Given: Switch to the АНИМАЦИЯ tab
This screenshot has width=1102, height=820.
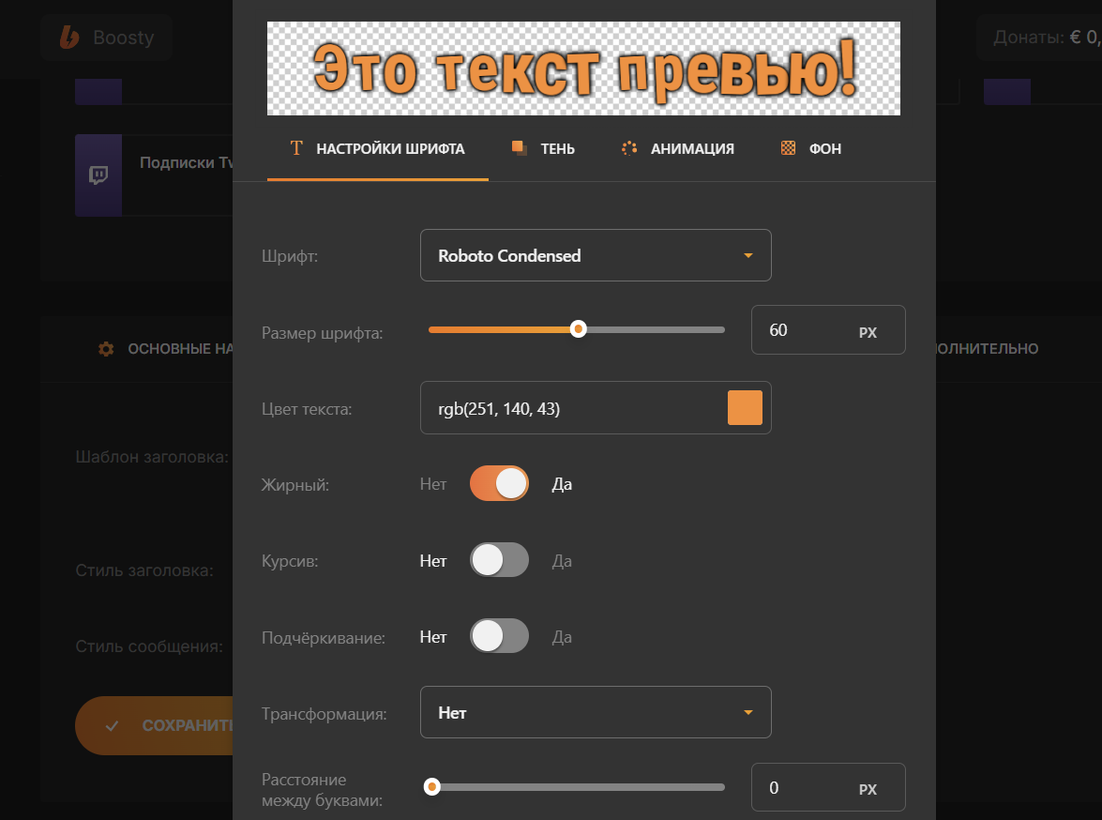Looking at the screenshot, I should coord(678,149).
